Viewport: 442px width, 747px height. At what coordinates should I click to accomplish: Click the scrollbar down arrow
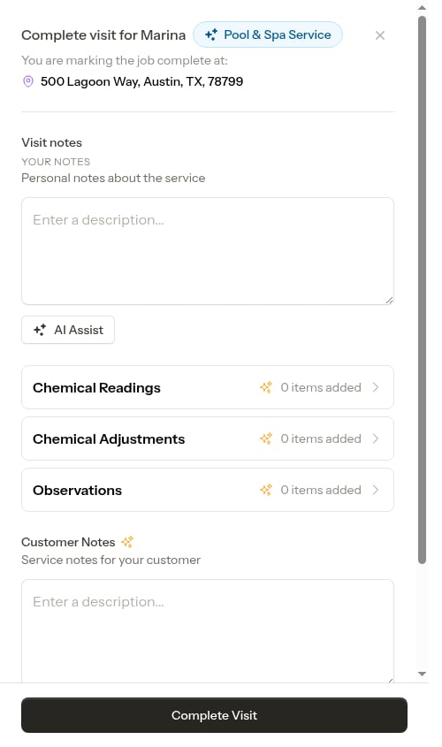click(x=422, y=674)
